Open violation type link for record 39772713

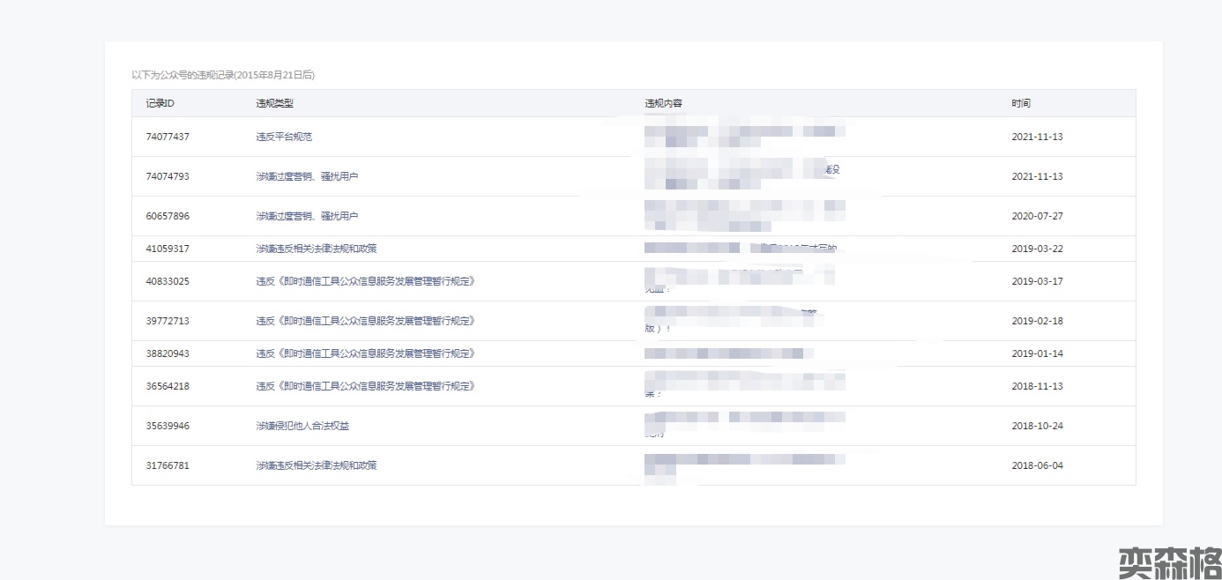point(366,321)
